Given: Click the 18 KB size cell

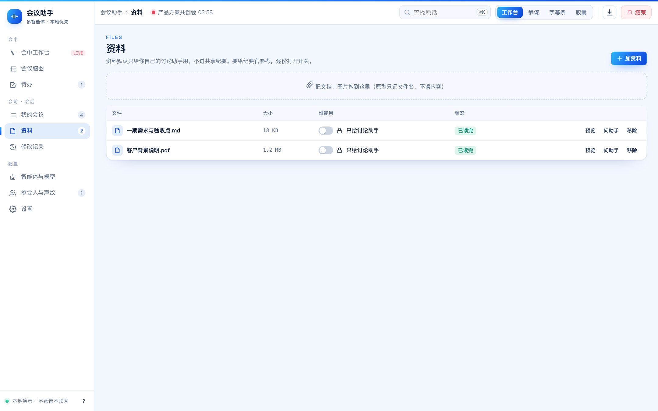Looking at the screenshot, I should pos(271,131).
